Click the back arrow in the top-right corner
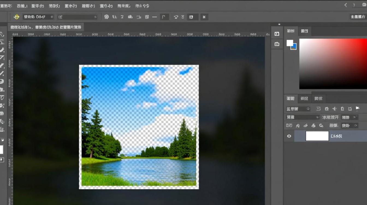Screen dimensions: 367x205 click(x=346, y=5)
